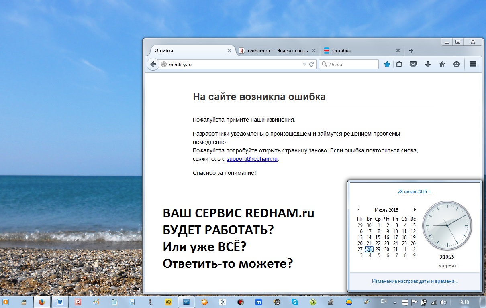Open the Downloads arrow icon
Image resolution: width=486 pixels, height=308 pixels.
(427, 64)
